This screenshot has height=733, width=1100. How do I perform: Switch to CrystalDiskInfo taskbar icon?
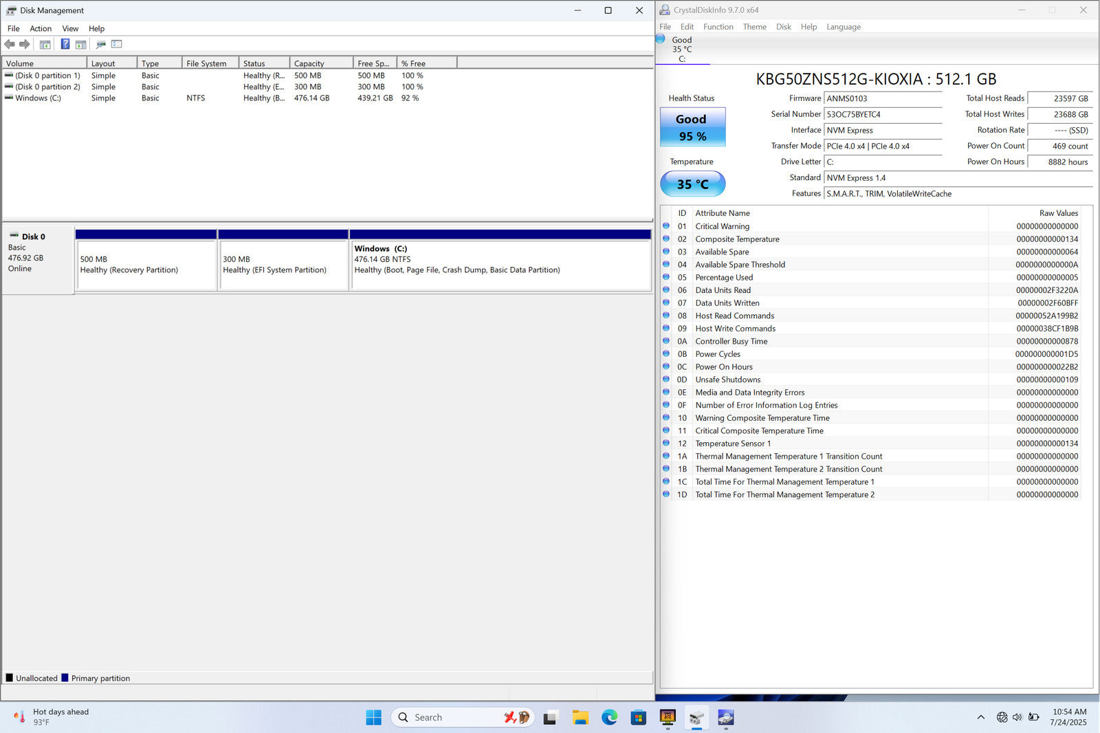point(726,717)
